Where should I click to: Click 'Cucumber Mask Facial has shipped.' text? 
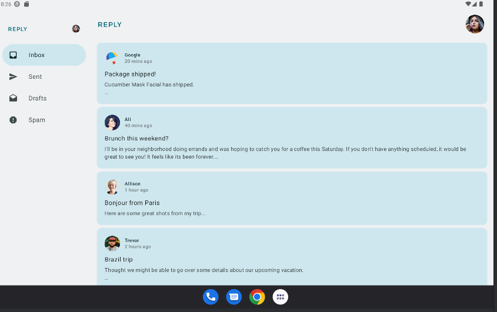click(149, 85)
